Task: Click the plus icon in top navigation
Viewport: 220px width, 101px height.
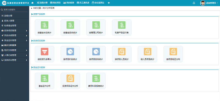Action: coord(109,3)
